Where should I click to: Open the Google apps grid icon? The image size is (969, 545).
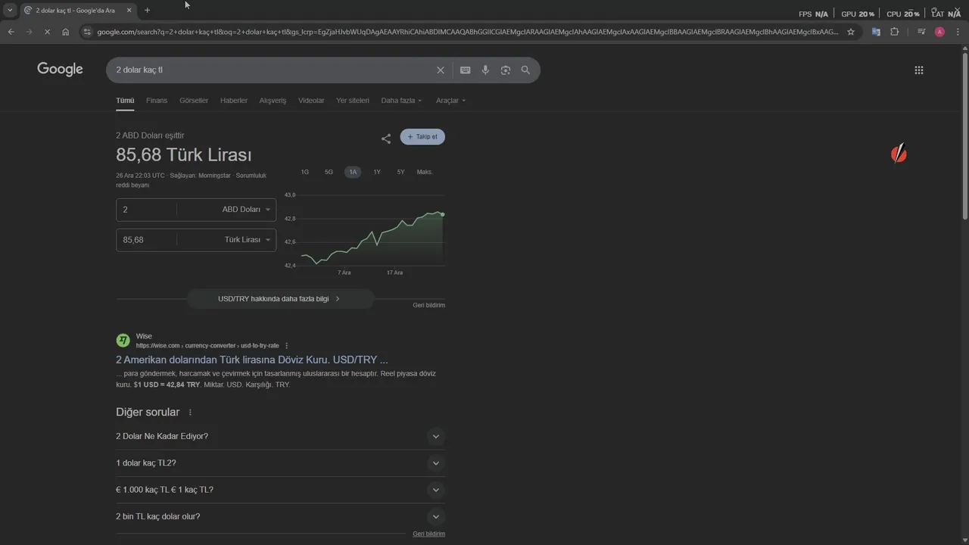919,70
